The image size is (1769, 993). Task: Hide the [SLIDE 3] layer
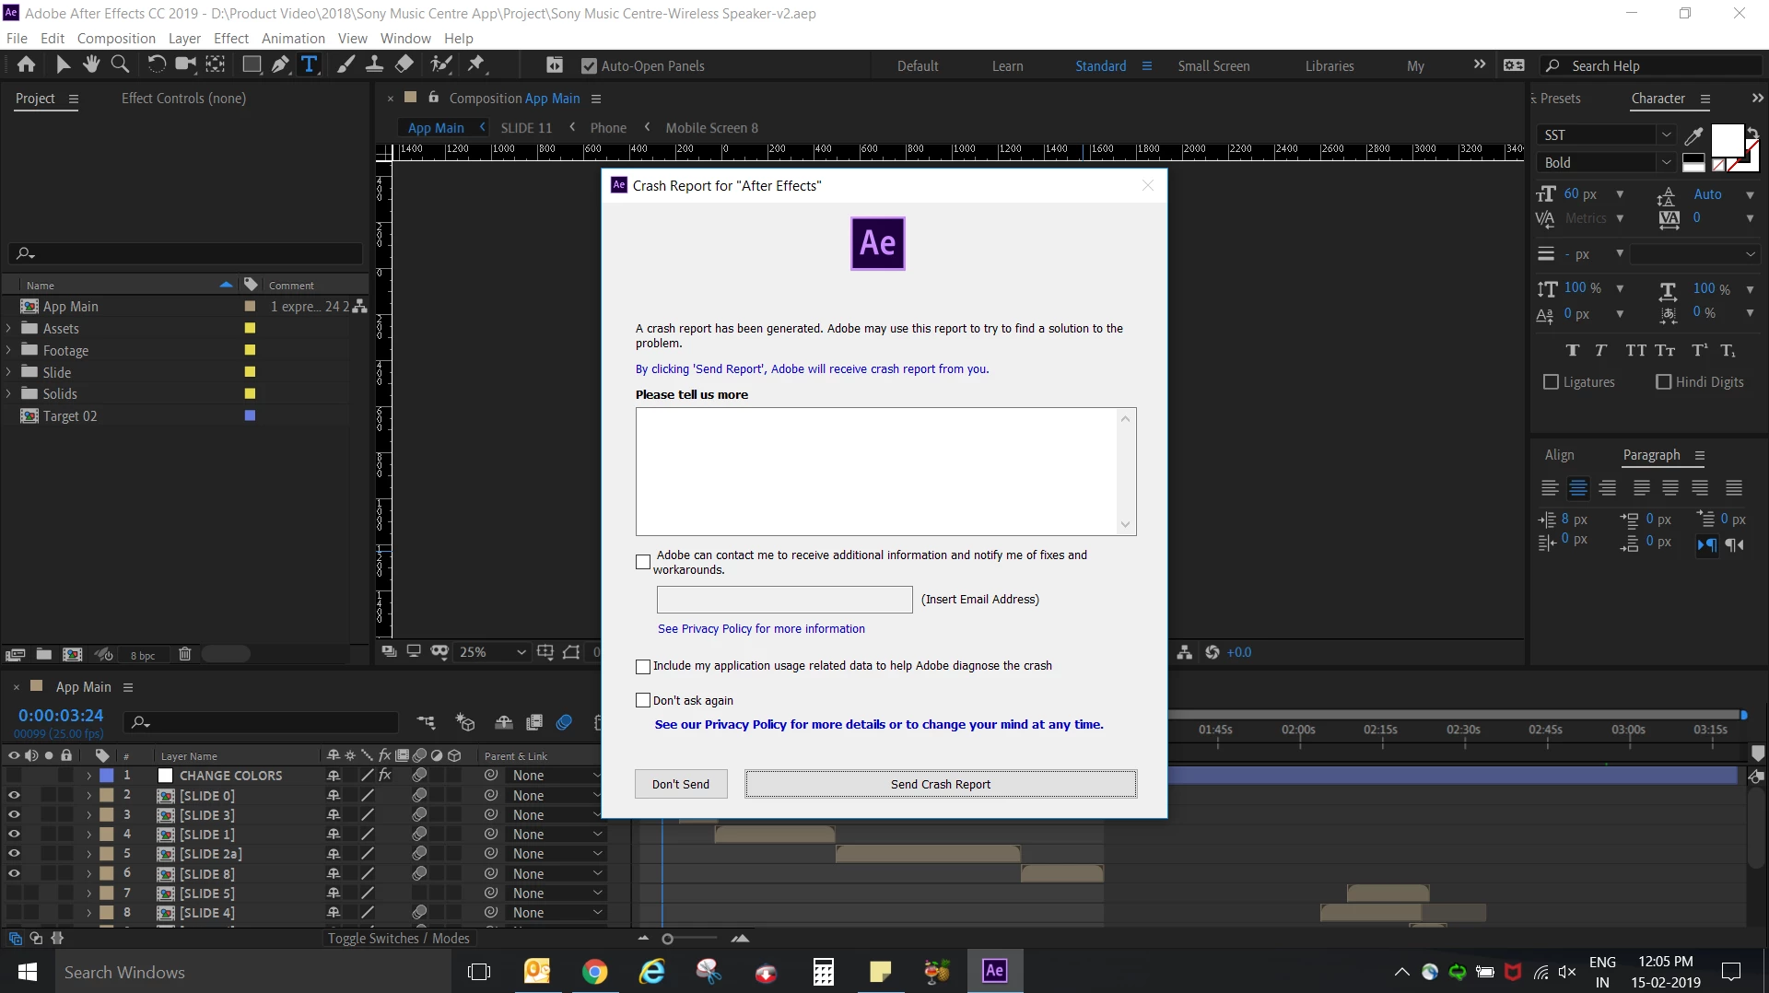tap(14, 815)
